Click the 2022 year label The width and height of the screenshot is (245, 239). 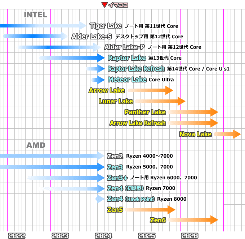click(x=17, y=236)
